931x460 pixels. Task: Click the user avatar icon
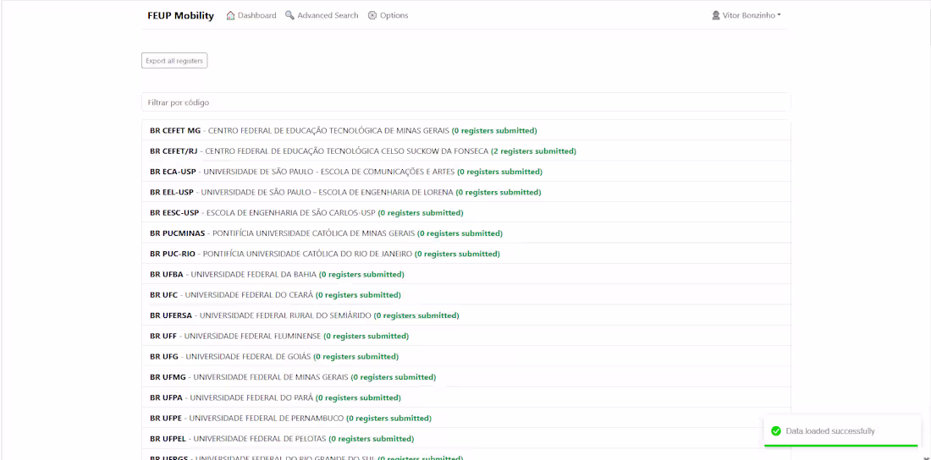[715, 15]
